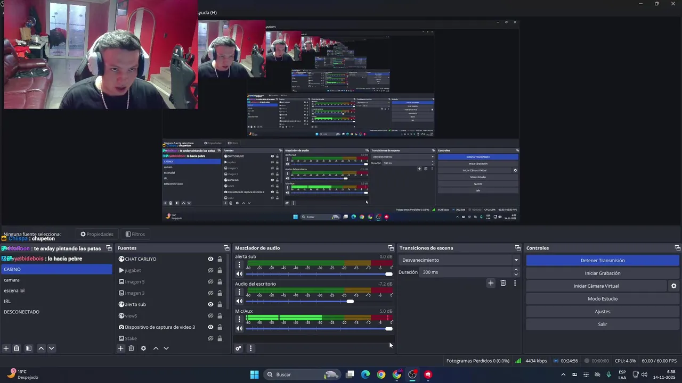Viewport: 682px width, 383px height.
Task: Add a new source with plus icon
Action: 121,348
